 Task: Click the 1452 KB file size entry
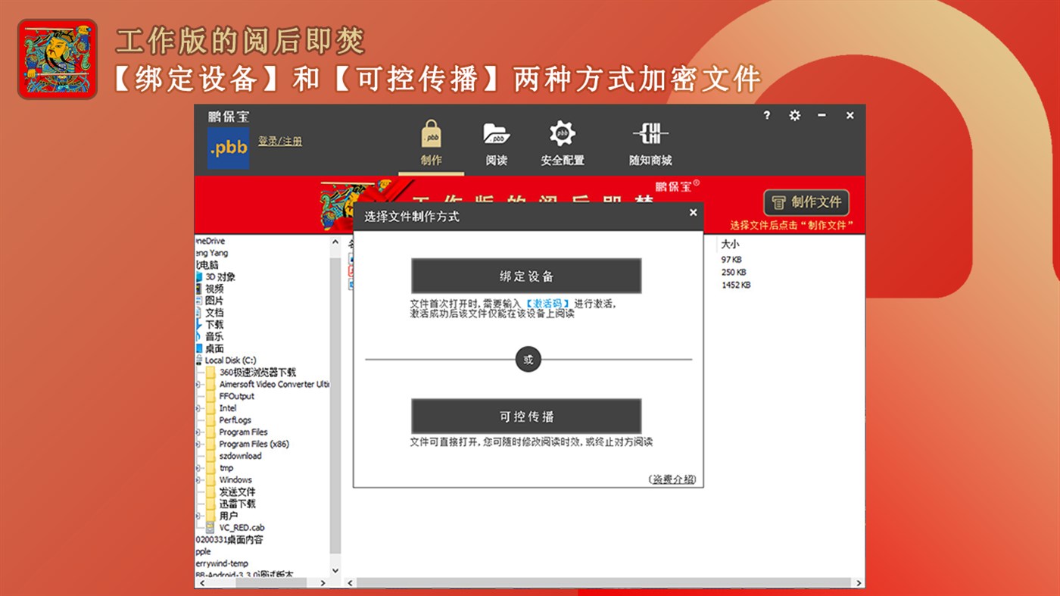(x=736, y=286)
